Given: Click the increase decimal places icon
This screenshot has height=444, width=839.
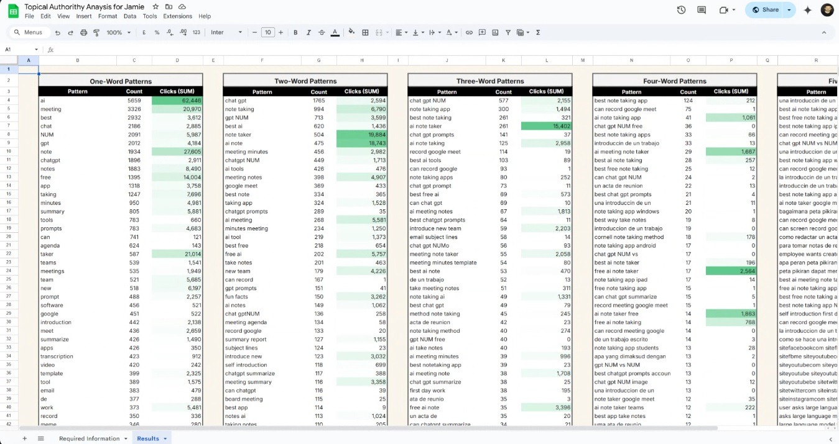Looking at the screenshot, I should pyautogui.click(x=183, y=32).
